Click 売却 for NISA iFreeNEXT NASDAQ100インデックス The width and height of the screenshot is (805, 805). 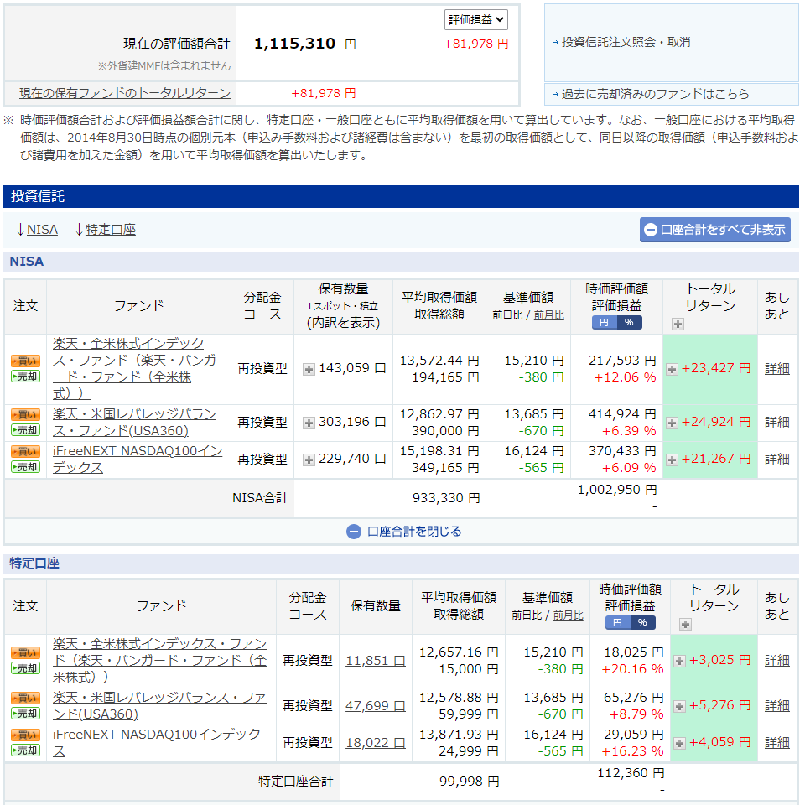26,467
